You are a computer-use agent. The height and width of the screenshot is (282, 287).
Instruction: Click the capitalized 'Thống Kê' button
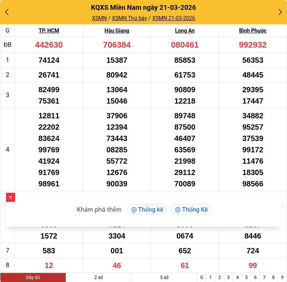pos(191,209)
